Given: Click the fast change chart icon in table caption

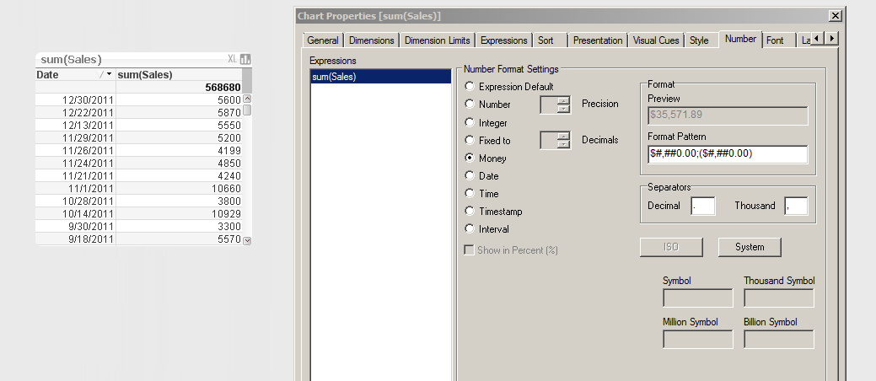Looking at the screenshot, I should click(246, 59).
